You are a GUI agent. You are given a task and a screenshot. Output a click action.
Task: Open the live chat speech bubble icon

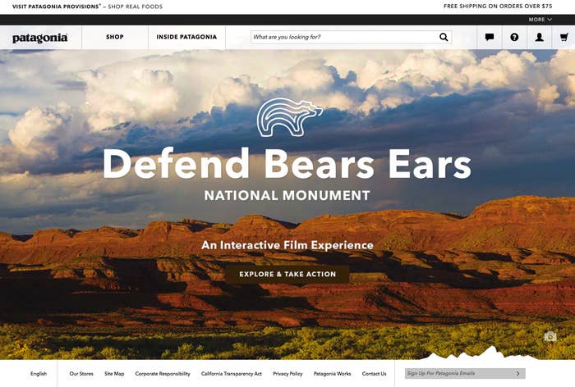pyautogui.click(x=490, y=37)
